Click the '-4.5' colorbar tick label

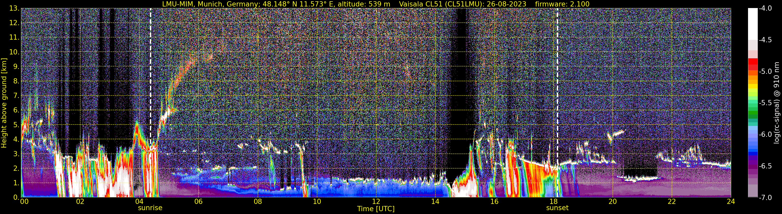tap(765, 40)
